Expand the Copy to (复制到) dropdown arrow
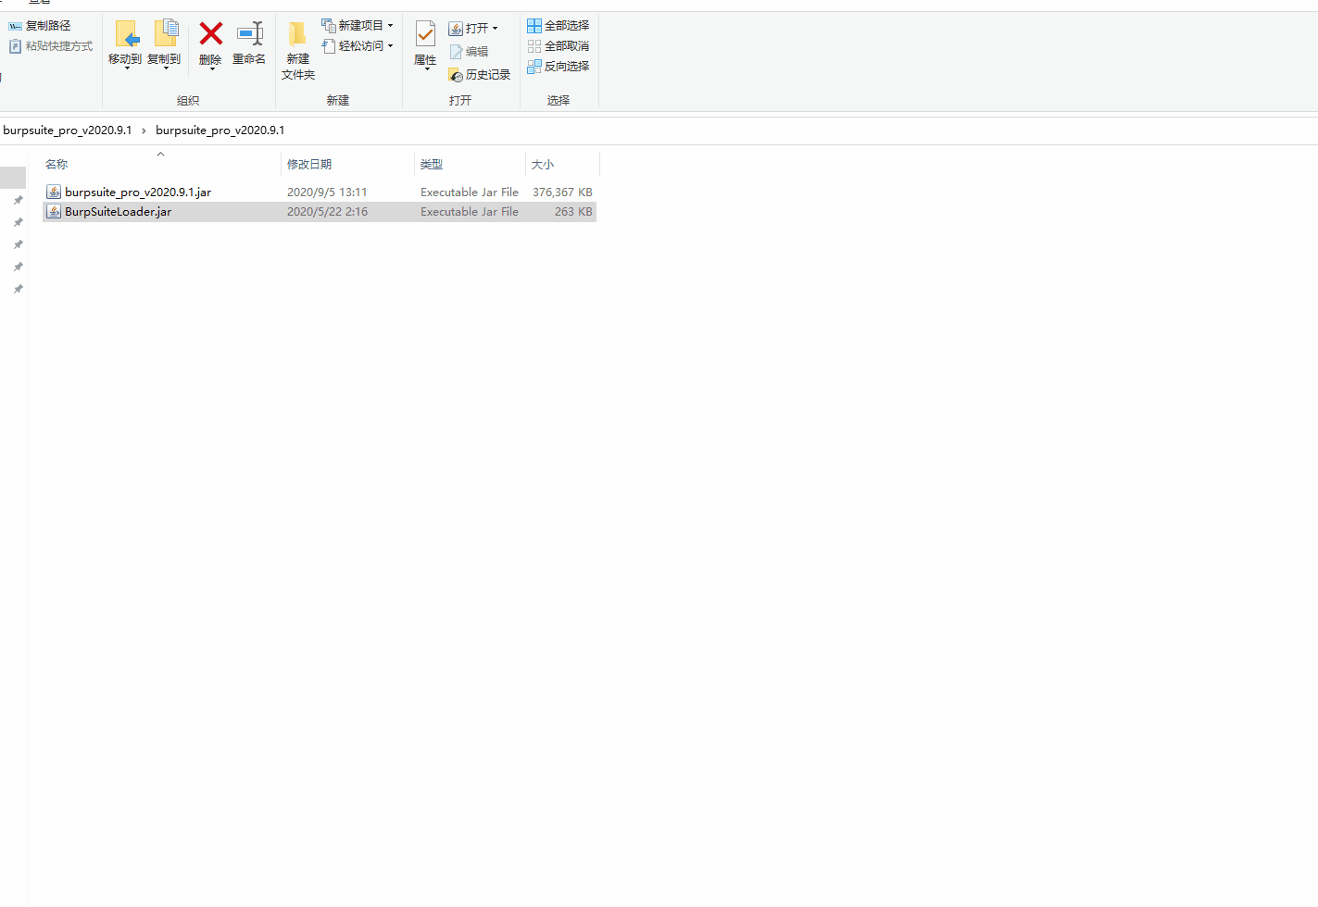1318x907 pixels. click(165, 69)
